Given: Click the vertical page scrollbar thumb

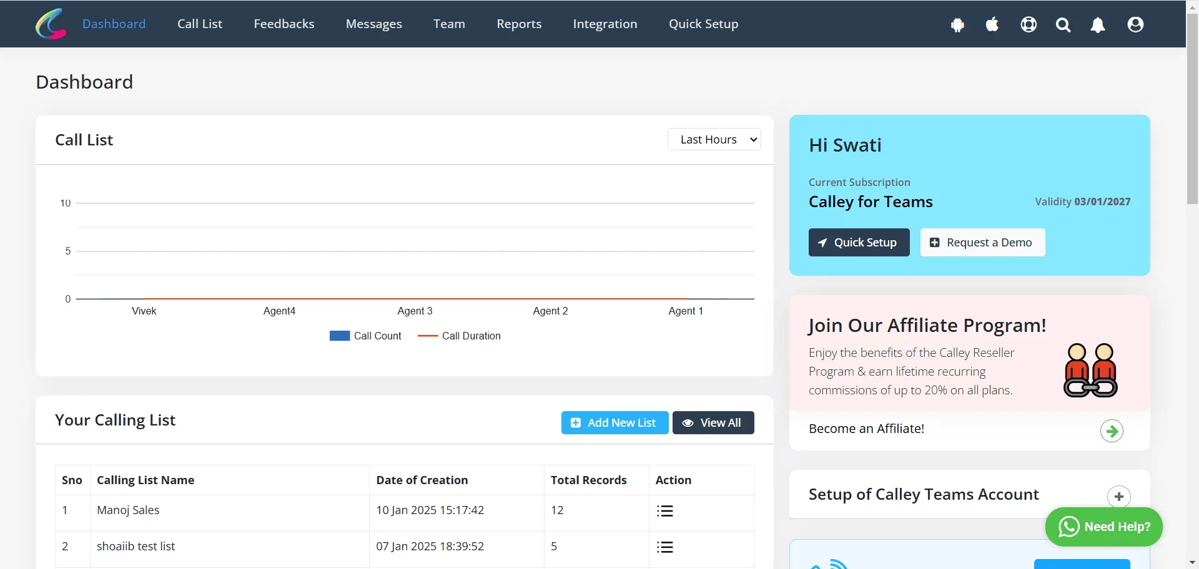Looking at the screenshot, I should point(1192,109).
